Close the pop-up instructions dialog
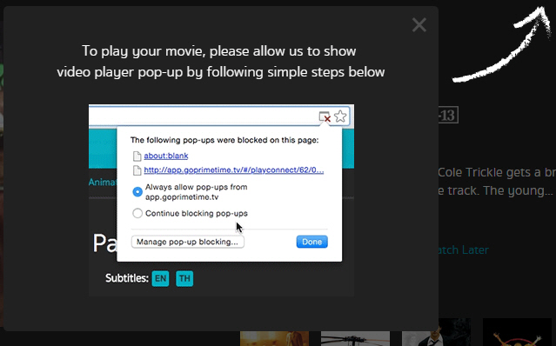 (x=419, y=25)
